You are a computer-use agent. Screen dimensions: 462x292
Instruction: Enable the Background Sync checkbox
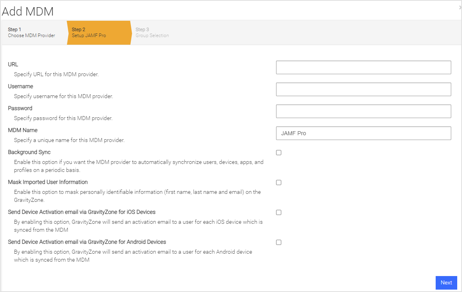click(x=278, y=152)
